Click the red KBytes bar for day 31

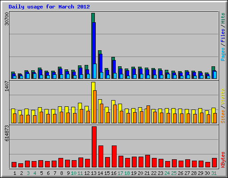(214, 163)
